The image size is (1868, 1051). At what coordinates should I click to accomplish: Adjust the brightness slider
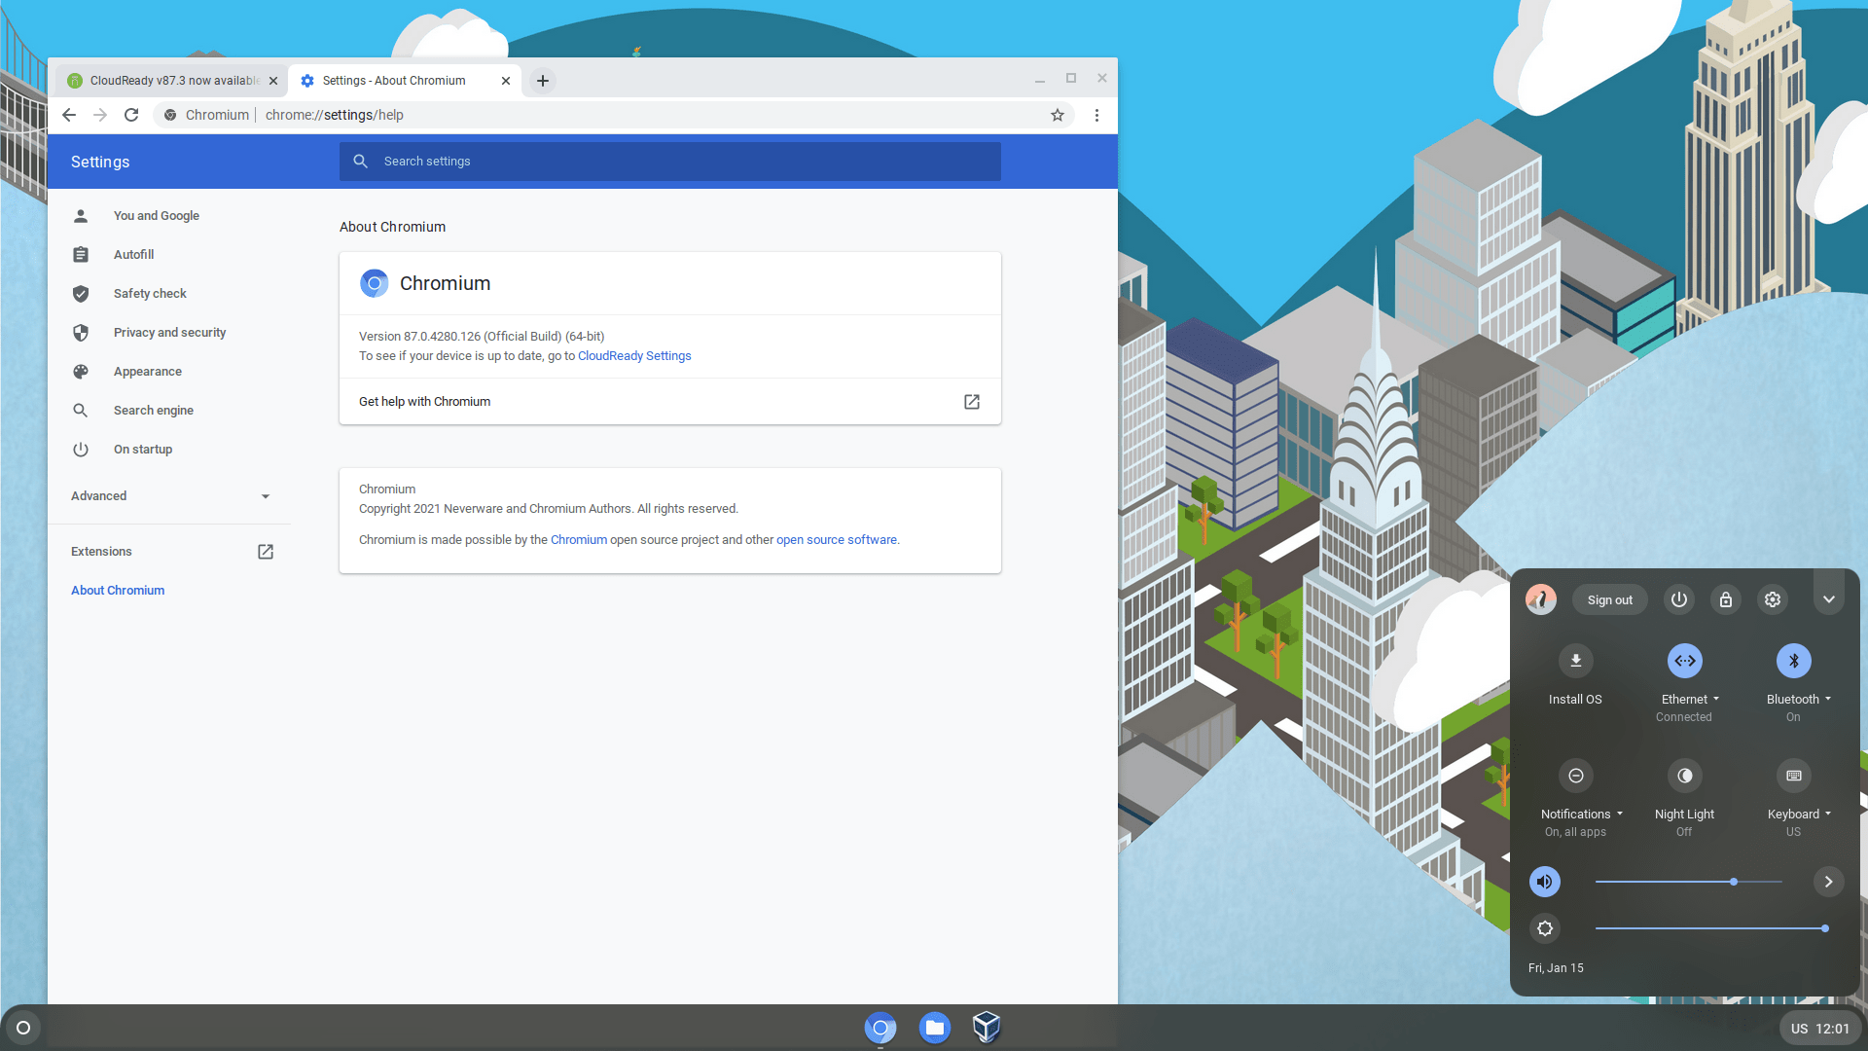tap(1712, 928)
